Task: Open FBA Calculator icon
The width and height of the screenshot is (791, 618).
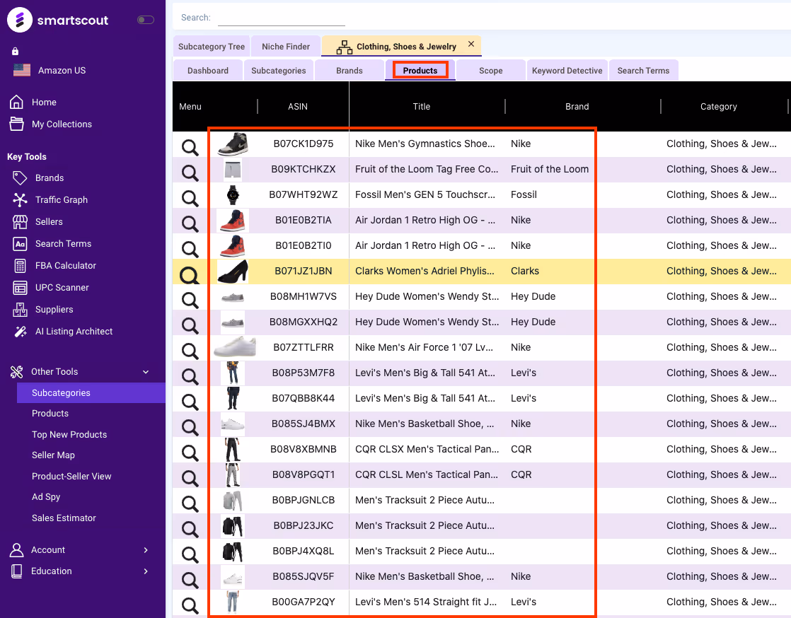Action: 20,266
